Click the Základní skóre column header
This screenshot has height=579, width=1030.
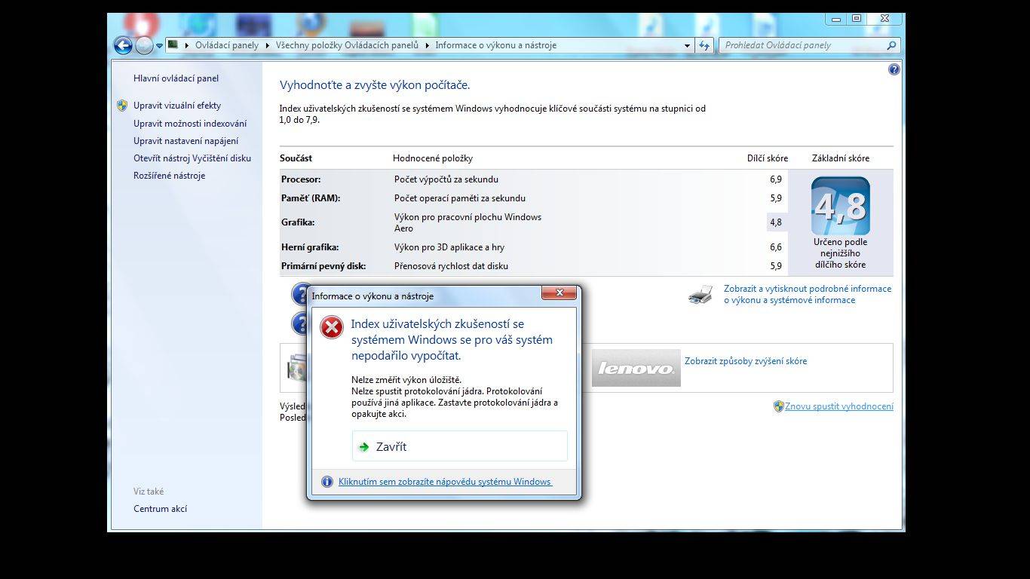point(840,158)
